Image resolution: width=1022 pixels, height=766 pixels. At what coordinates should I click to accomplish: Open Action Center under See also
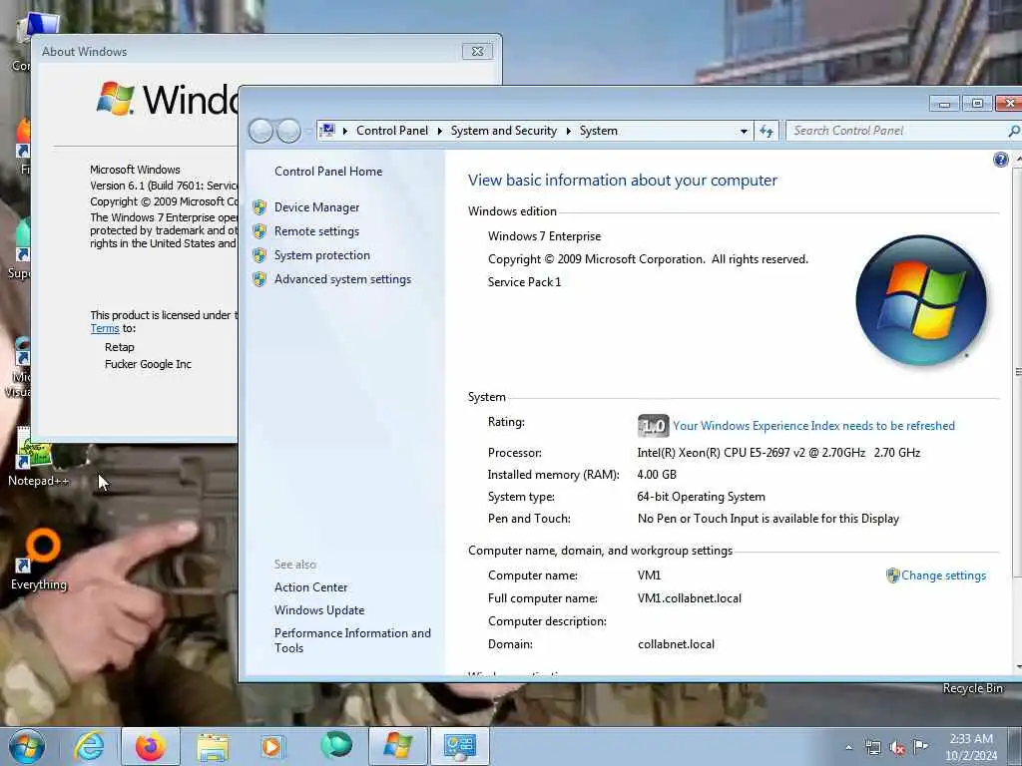point(311,587)
